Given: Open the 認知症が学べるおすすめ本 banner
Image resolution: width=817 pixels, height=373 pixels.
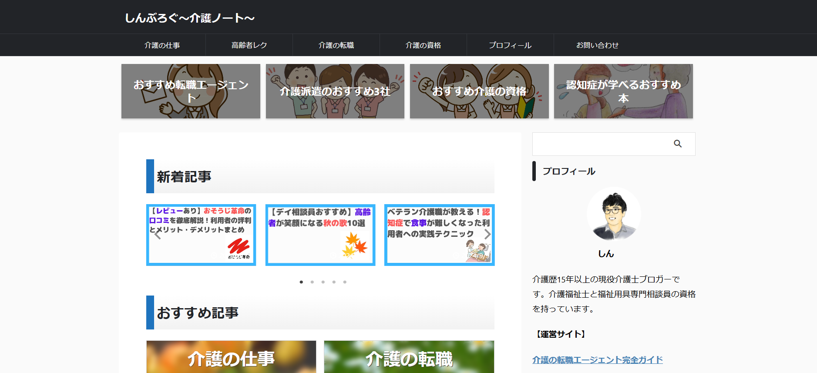Looking at the screenshot, I should (623, 91).
